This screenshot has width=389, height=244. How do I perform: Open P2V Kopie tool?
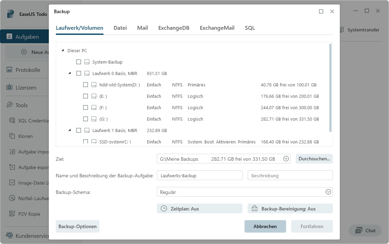(x=24, y=214)
